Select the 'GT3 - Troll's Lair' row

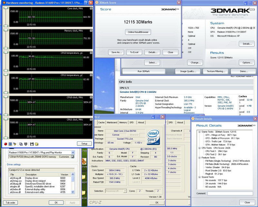[x=218, y=141]
